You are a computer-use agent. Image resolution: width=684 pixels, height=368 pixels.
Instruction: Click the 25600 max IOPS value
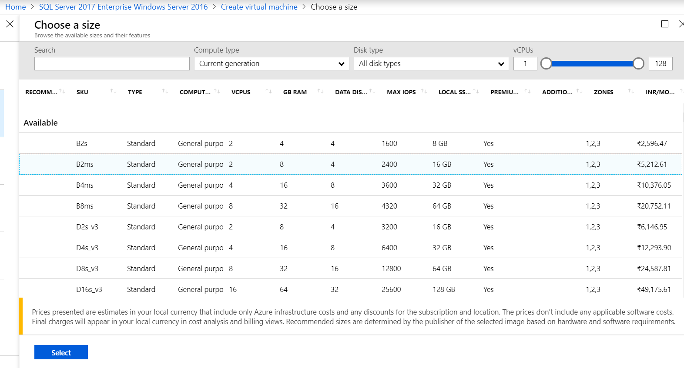391,289
